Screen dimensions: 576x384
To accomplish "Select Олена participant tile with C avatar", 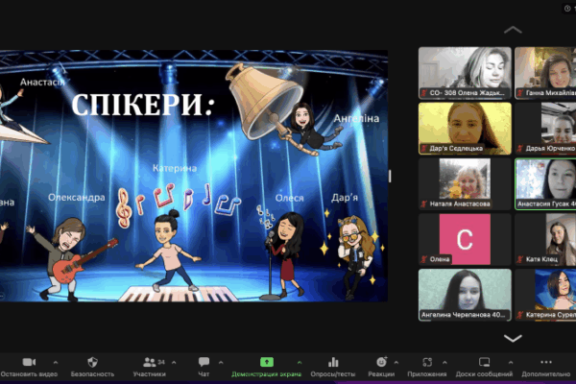I will click(x=465, y=239).
